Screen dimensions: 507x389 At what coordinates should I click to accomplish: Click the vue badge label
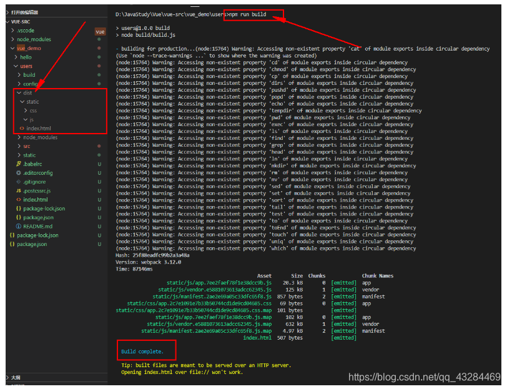(x=101, y=32)
